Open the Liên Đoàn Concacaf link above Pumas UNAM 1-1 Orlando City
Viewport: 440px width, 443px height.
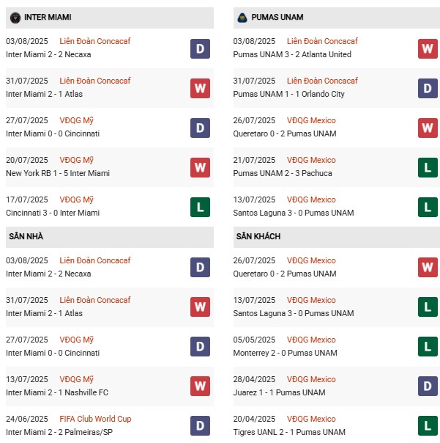point(322,81)
